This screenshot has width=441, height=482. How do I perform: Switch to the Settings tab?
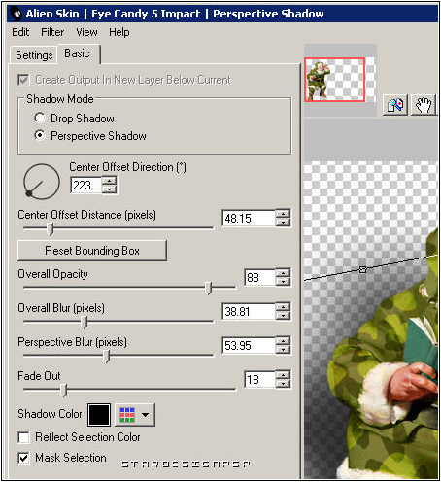tap(34, 55)
